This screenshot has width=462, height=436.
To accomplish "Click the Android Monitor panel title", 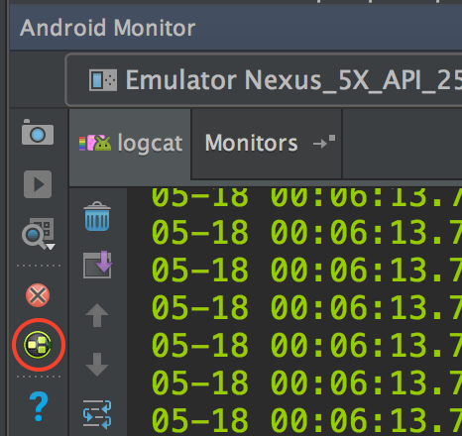I will coord(108,28).
